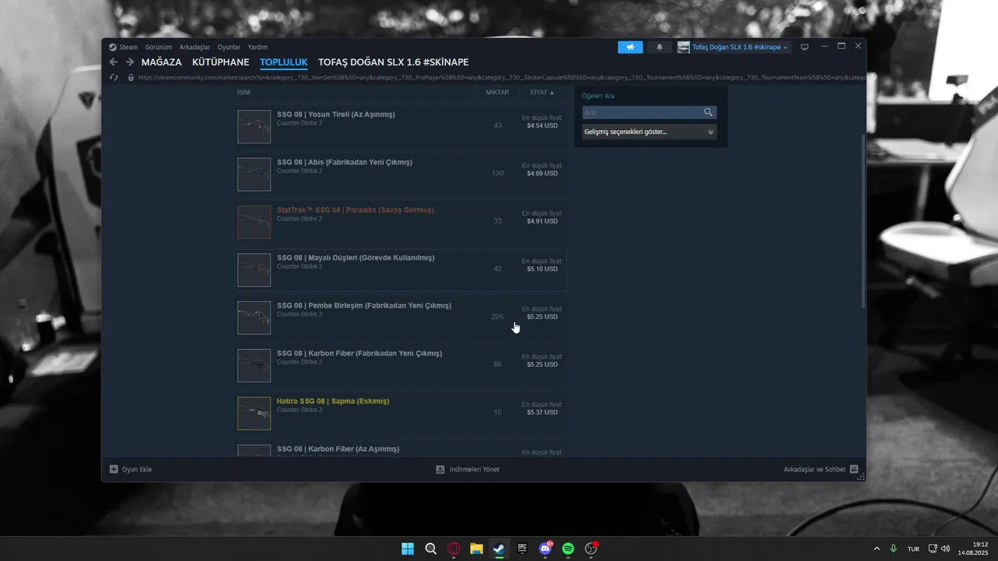Image resolution: width=998 pixels, height=561 pixels.
Task: Click the search magnifier in Öğeleri Ara box
Action: [708, 112]
